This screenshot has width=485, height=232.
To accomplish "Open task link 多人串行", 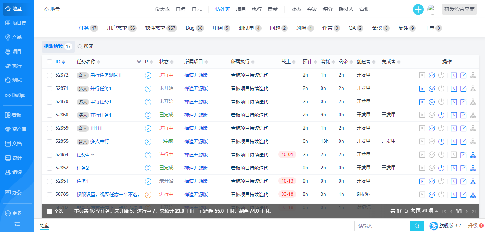I will [100, 141].
